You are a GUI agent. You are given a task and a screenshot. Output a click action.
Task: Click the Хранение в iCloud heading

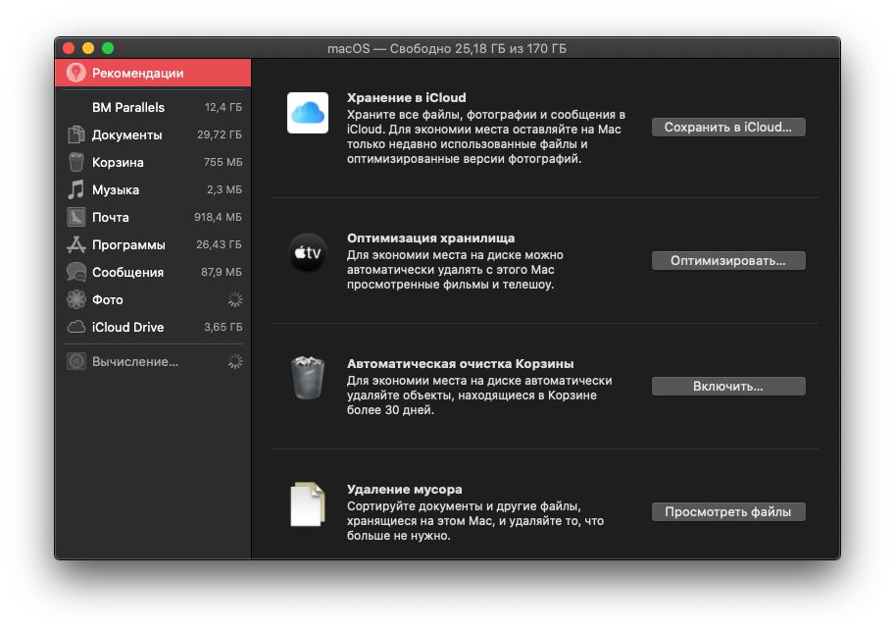pos(407,98)
